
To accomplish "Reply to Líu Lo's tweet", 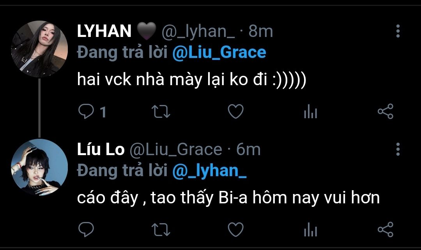I will (85, 229).
